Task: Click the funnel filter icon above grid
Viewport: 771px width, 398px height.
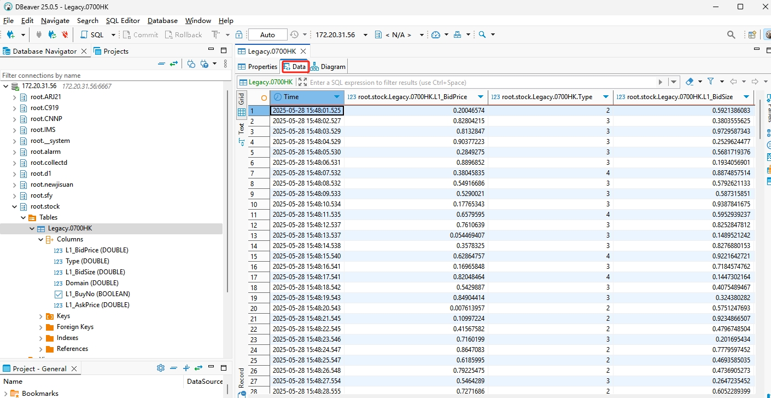Action: pyautogui.click(x=710, y=82)
